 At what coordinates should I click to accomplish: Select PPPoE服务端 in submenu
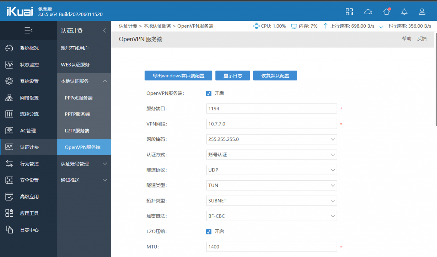tap(84, 98)
